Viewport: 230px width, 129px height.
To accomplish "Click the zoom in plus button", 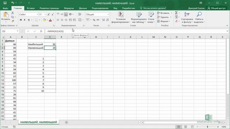I will [x=218, y=127].
